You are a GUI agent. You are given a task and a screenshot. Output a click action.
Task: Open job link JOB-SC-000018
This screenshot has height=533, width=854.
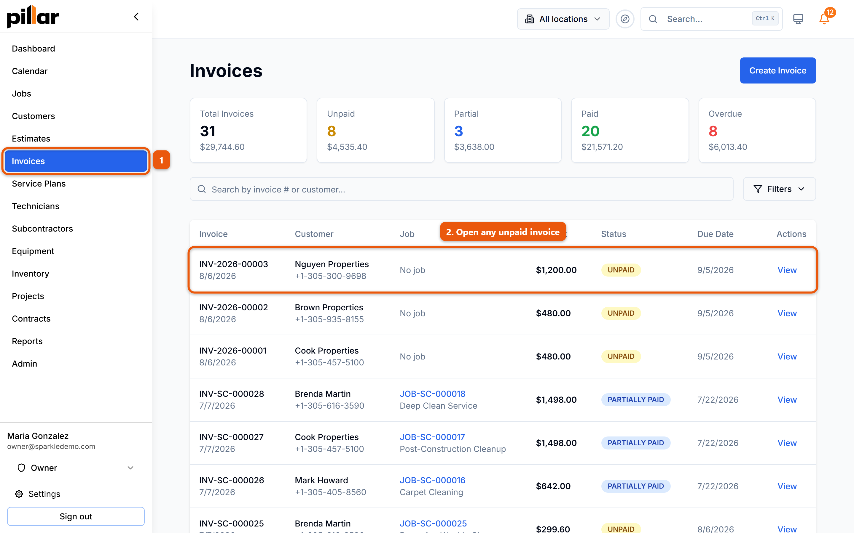click(x=432, y=394)
